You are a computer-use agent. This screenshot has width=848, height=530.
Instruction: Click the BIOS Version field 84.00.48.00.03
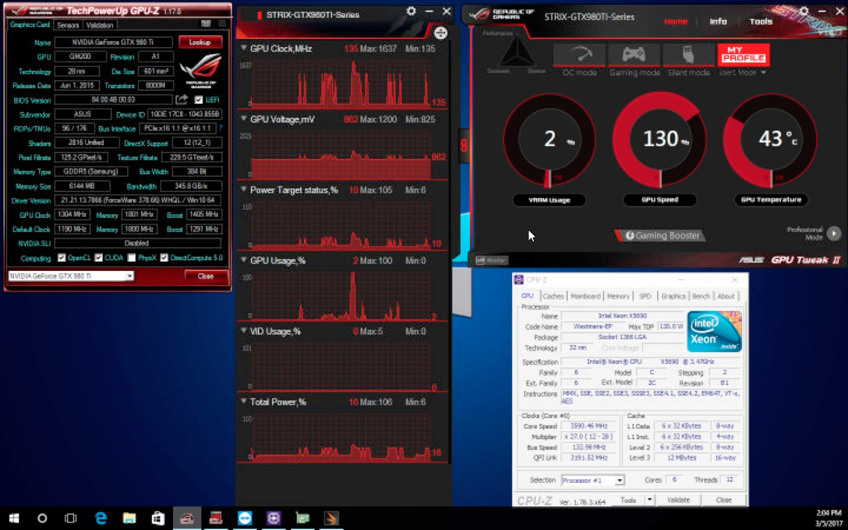tap(114, 100)
